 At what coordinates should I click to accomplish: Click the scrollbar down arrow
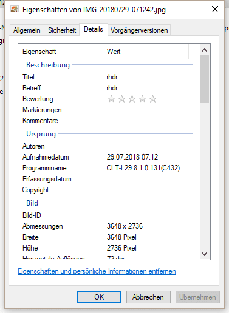pyautogui.click(x=205, y=254)
